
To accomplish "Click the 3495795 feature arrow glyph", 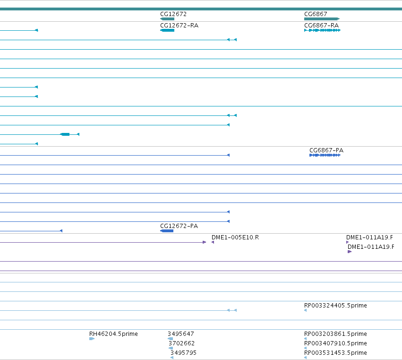I will pyautogui.click(x=172, y=358).
